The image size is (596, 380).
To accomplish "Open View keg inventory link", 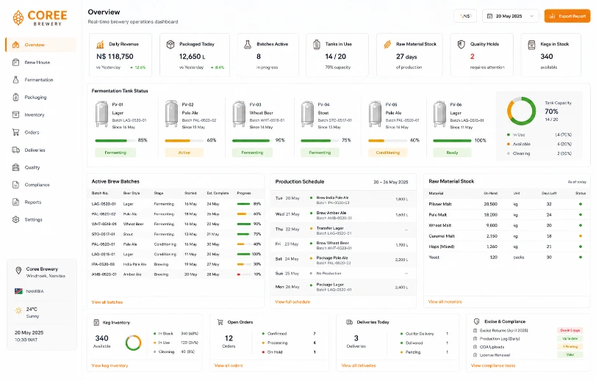I will pyautogui.click(x=109, y=365).
